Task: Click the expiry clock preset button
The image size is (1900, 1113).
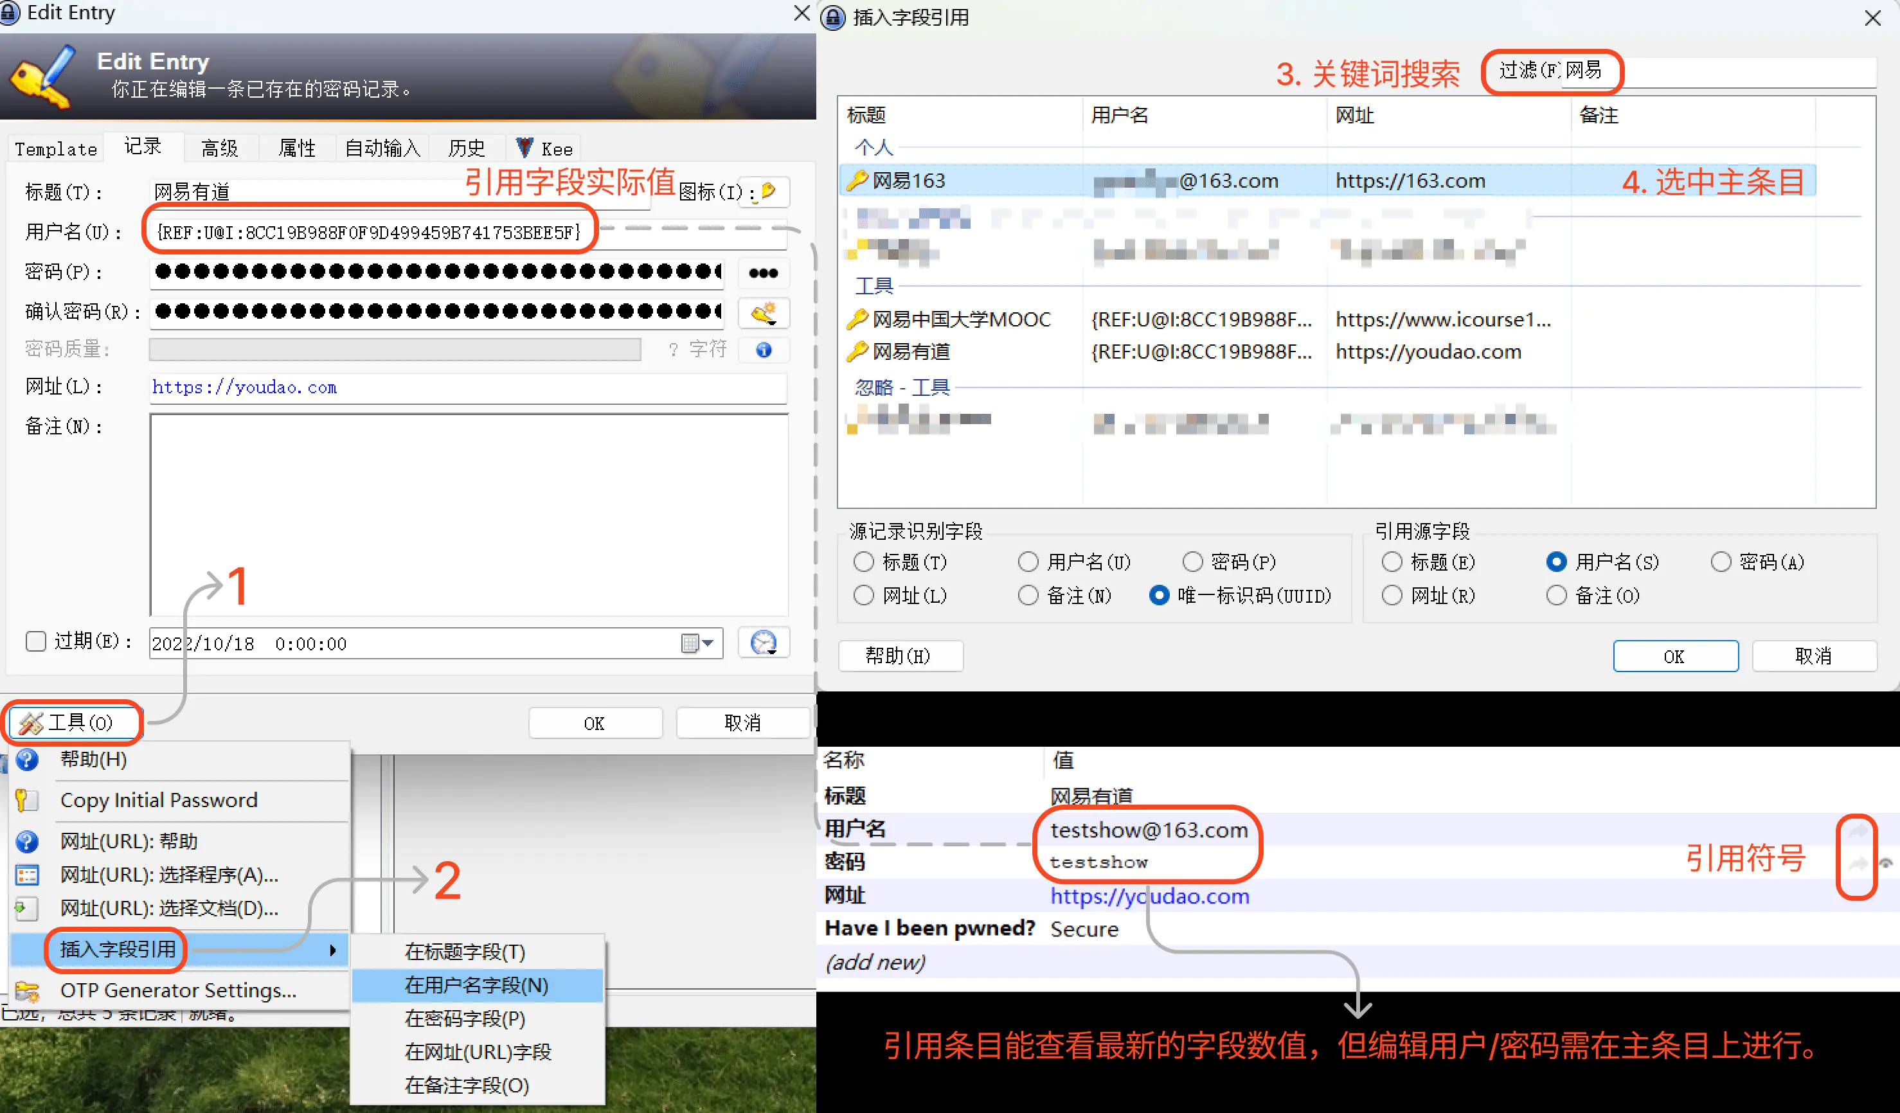Action: pyautogui.click(x=763, y=643)
